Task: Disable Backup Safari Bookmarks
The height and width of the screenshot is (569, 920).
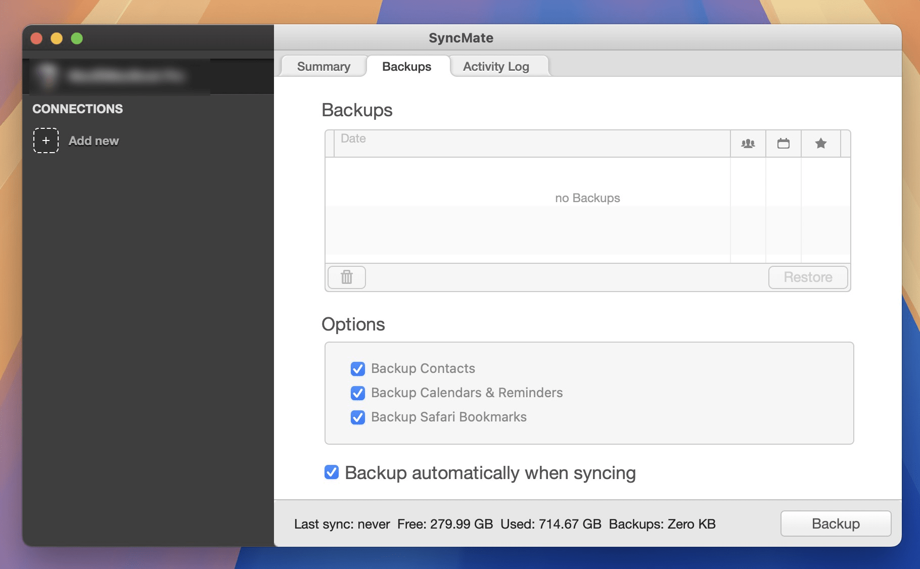Action: (x=357, y=417)
